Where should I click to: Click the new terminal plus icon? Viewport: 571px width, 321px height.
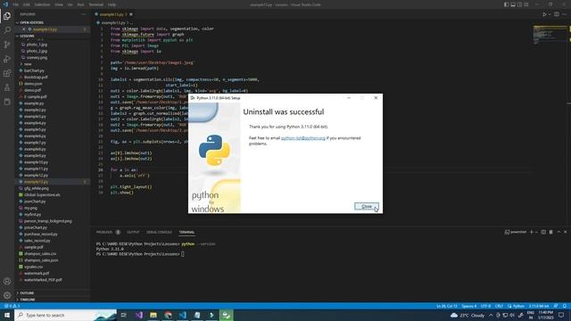532,232
